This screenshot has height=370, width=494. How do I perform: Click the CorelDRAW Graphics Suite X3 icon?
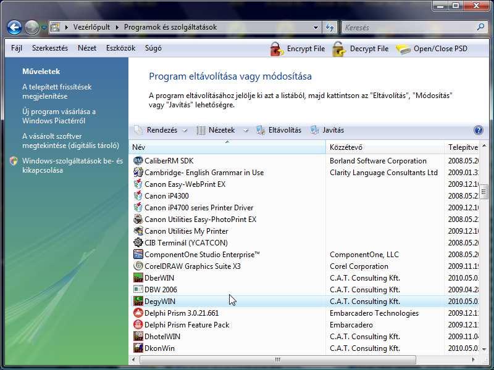[x=138, y=266]
